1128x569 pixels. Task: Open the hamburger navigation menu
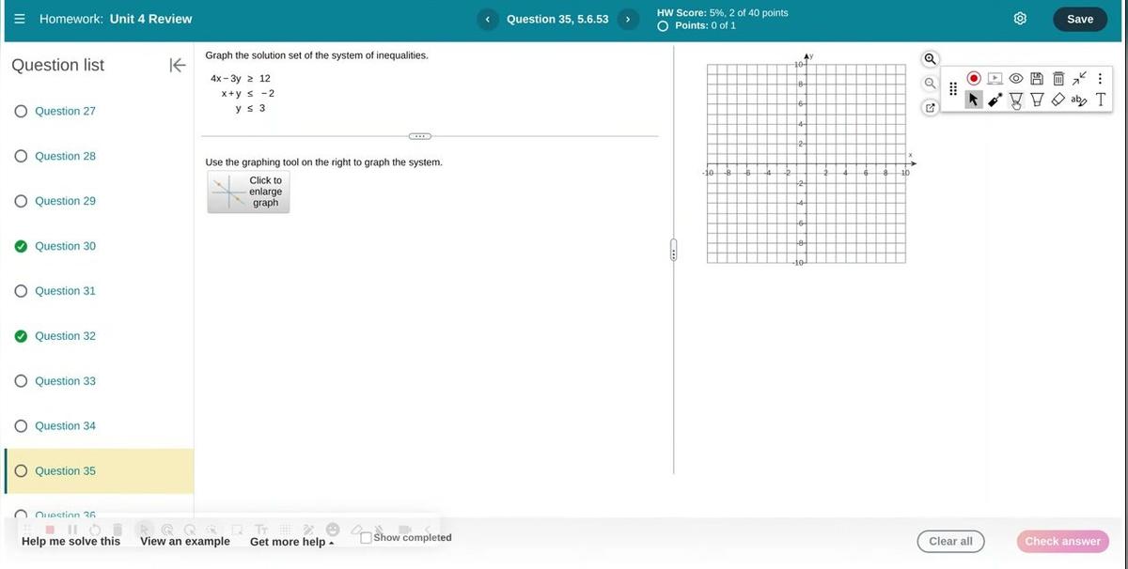click(20, 19)
